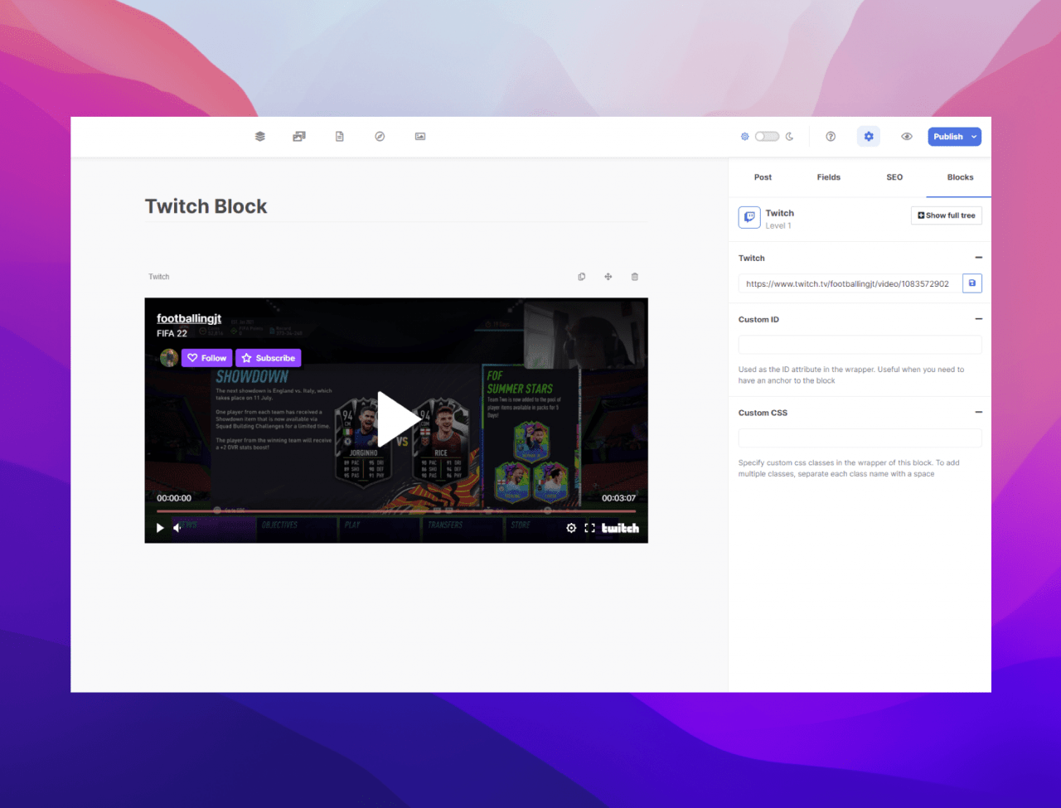Screen dimensions: 1061x808
Task: Click the Show full tree button
Action: click(x=946, y=215)
